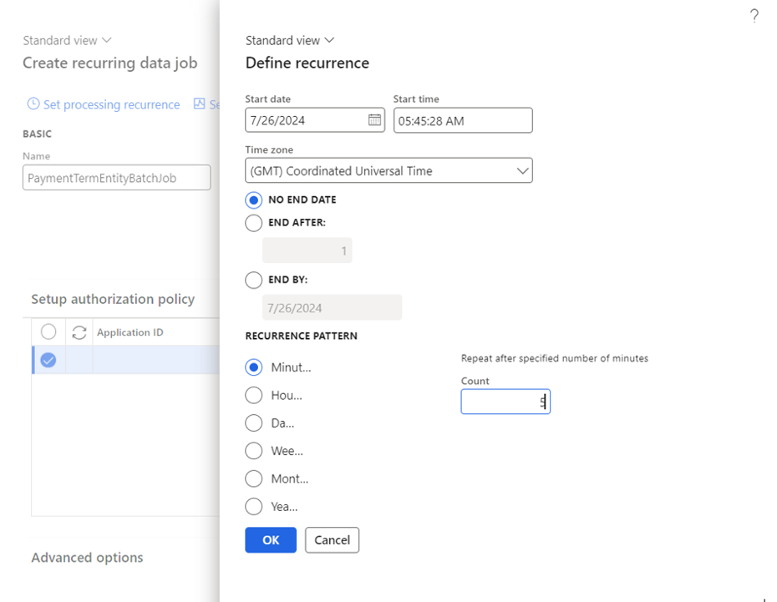Open the Time zone dropdown
Screen dimensions: 777x602
388,171
